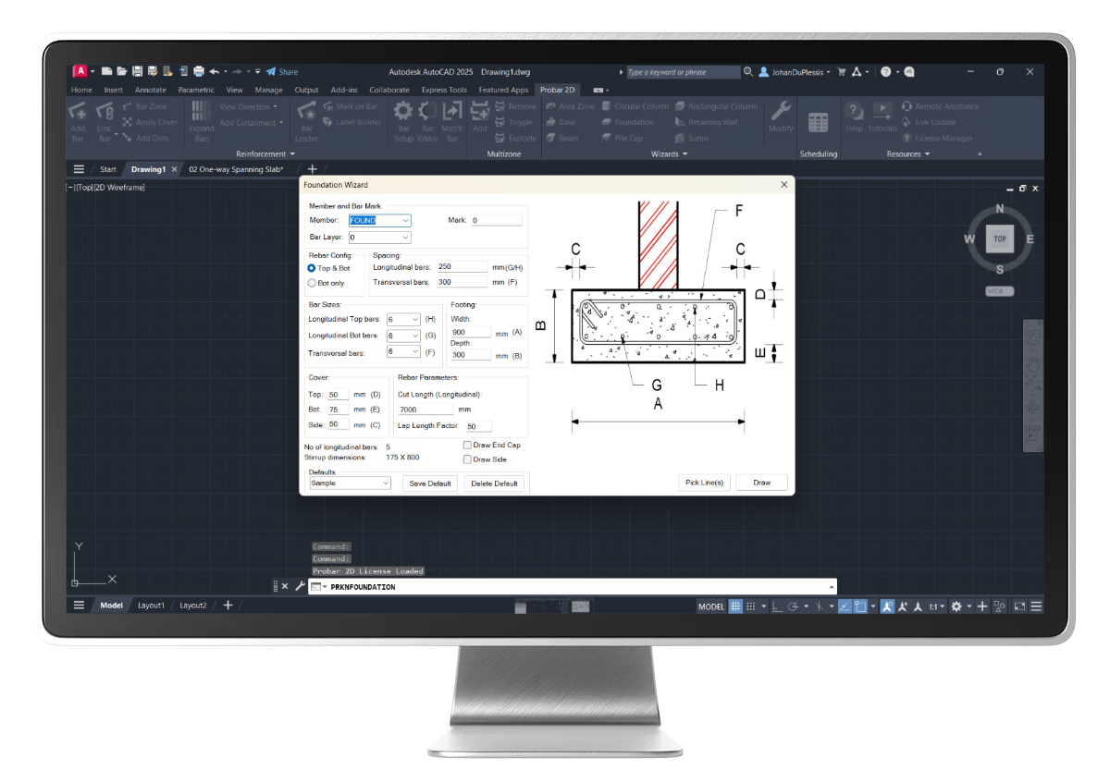Select the Bot only radio button
This screenshot has width=1110, height=783.
312,283
